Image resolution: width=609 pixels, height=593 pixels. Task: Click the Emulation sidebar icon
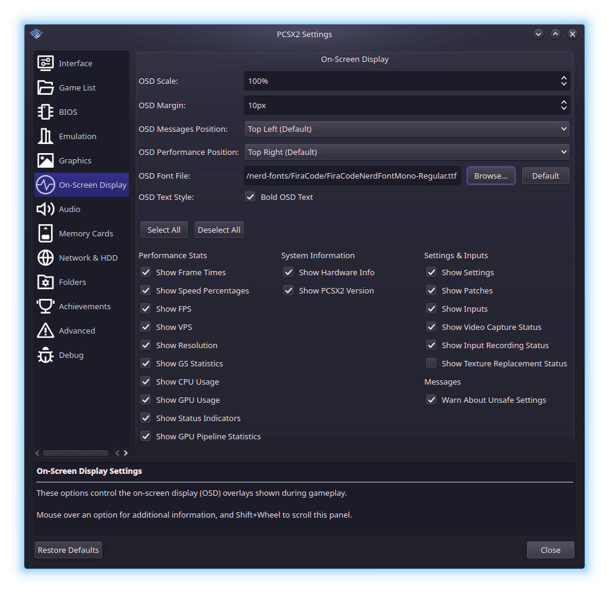[x=46, y=136]
